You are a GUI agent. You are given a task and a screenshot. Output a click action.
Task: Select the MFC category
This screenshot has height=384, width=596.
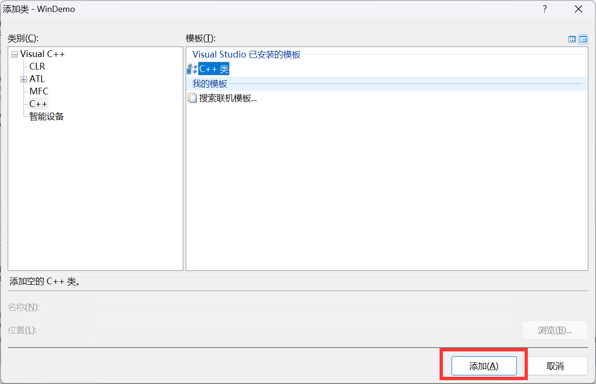[x=38, y=91]
